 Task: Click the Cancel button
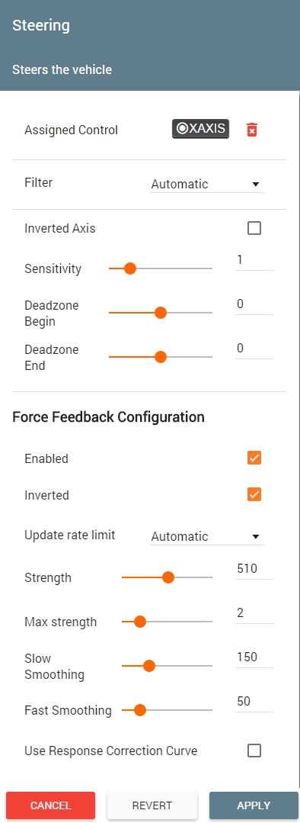coord(51,805)
